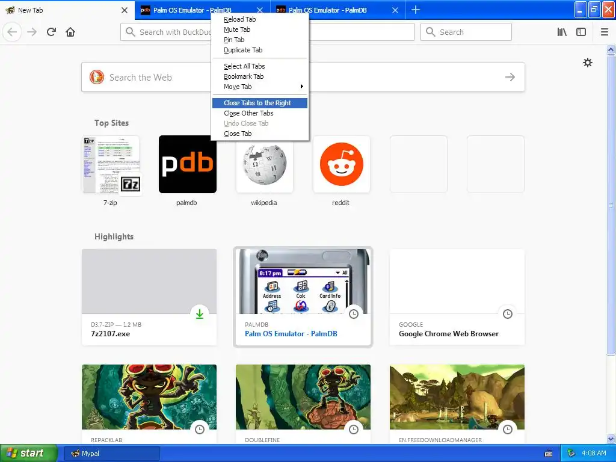616x462 pixels.
Task: Choose Select All Tabs
Action: (x=260, y=66)
